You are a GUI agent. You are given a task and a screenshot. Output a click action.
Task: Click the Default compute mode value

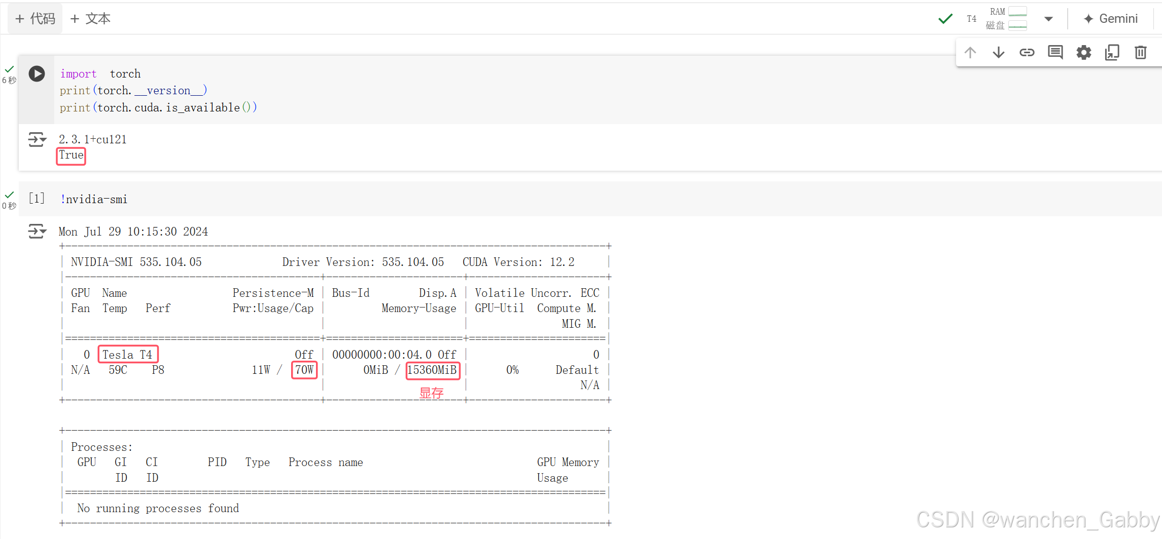[577, 370]
